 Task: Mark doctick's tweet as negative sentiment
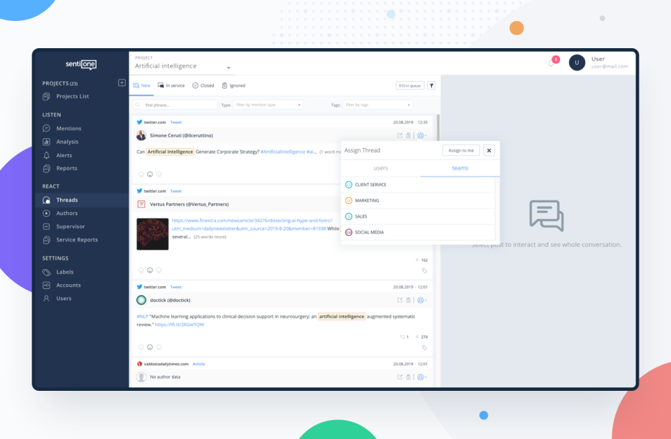(x=141, y=347)
